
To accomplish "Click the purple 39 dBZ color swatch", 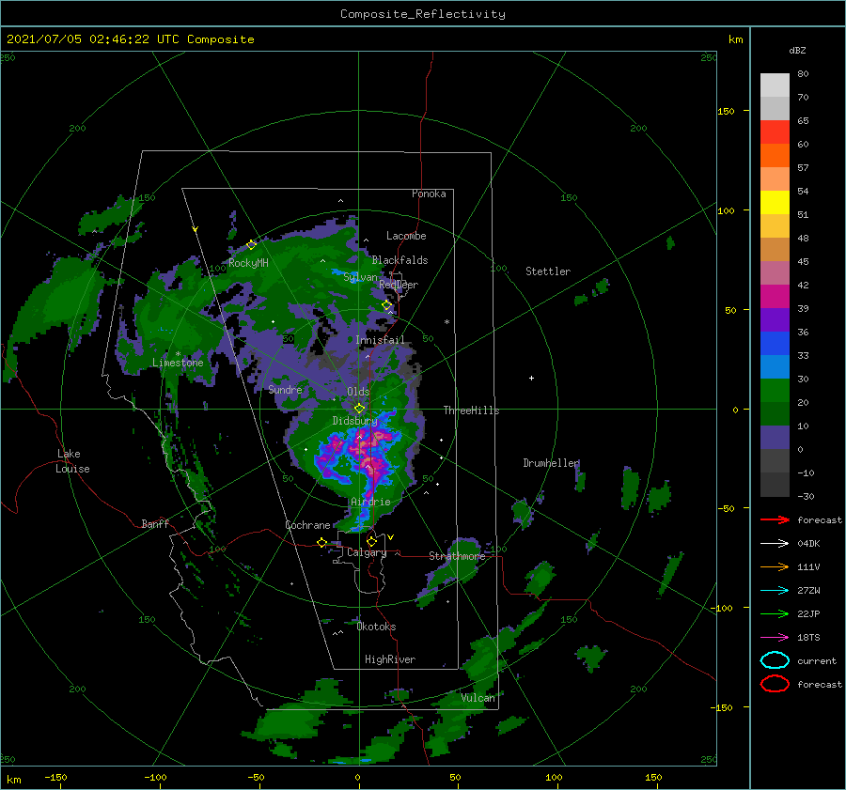I will coord(775,320).
